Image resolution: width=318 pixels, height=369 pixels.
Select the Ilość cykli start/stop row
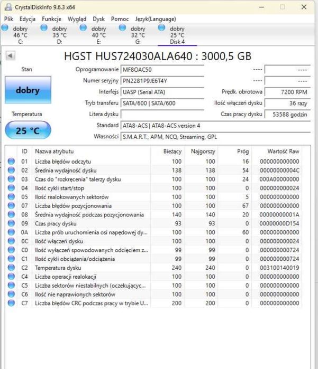(153, 188)
